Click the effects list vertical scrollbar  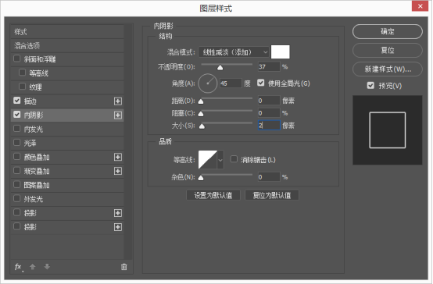tap(128, 142)
